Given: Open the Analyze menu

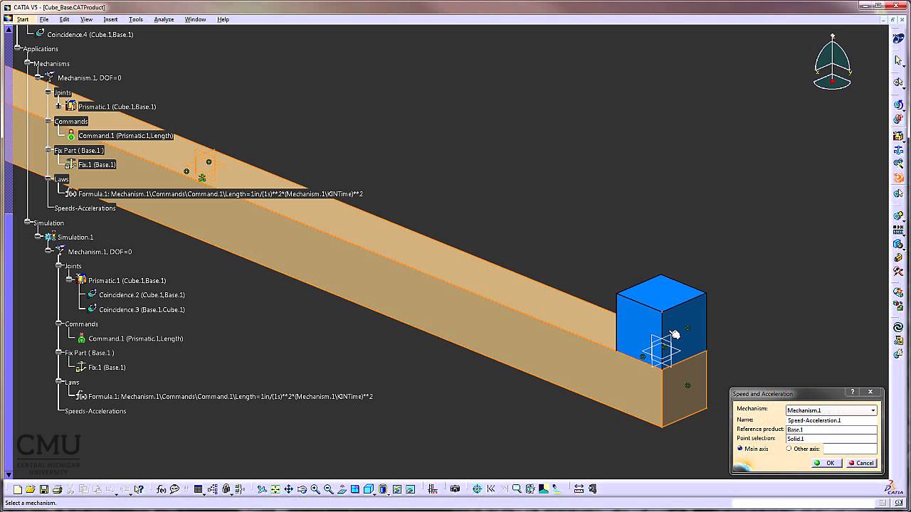Looking at the screenshot, I should point(164,19).
